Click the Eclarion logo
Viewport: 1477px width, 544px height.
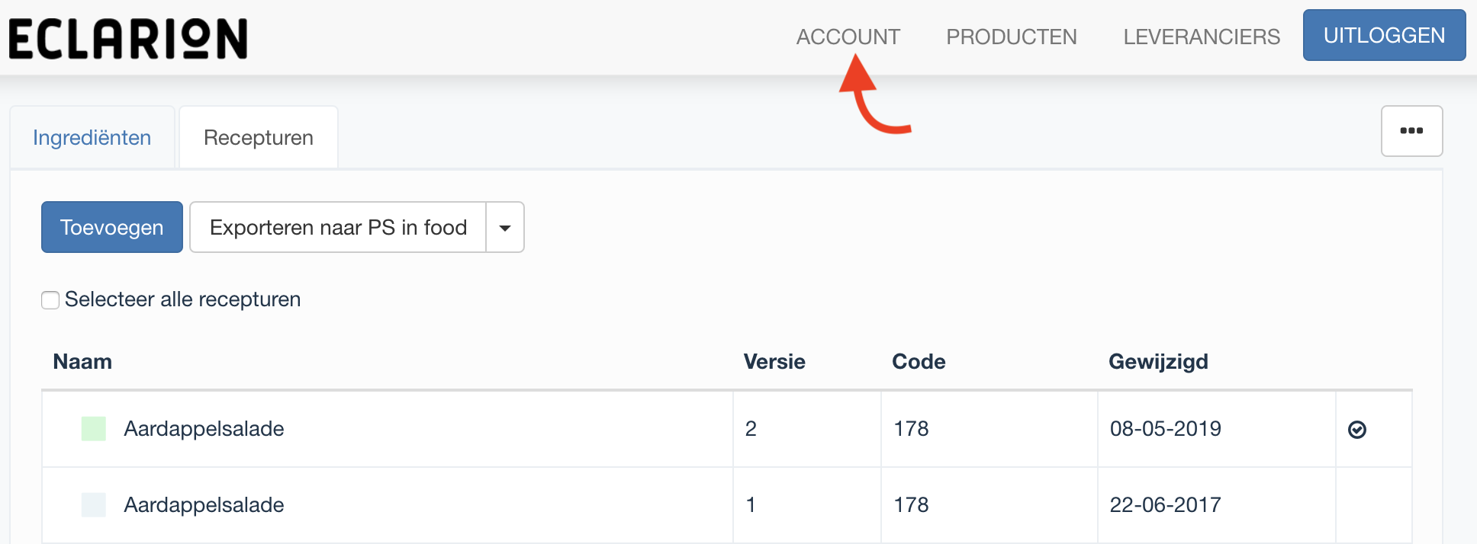128,39
